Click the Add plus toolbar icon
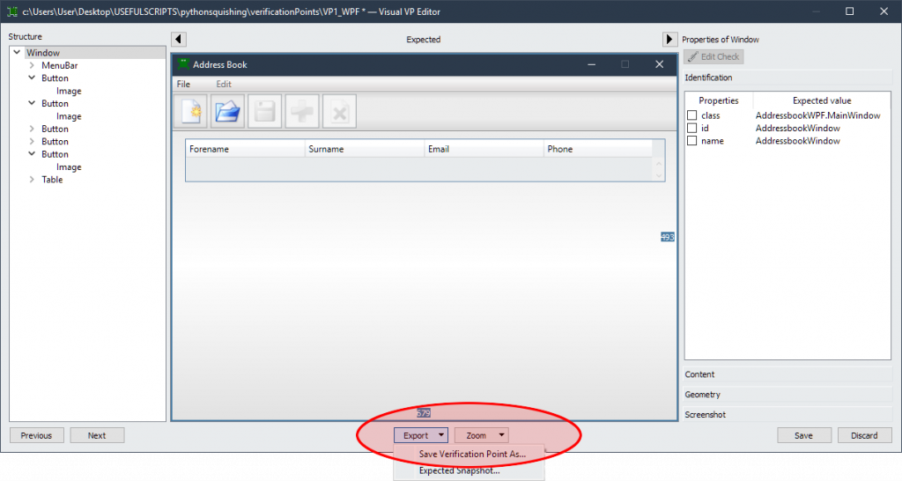This screenshot has width=902, height=481. click(302, 112)
